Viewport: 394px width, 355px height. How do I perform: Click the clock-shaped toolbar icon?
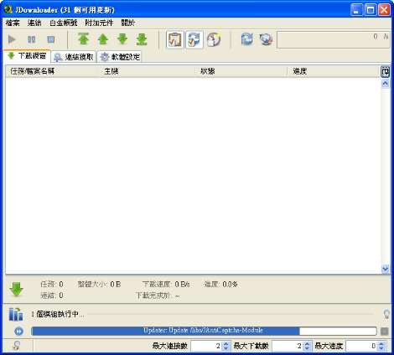(214, 39)
